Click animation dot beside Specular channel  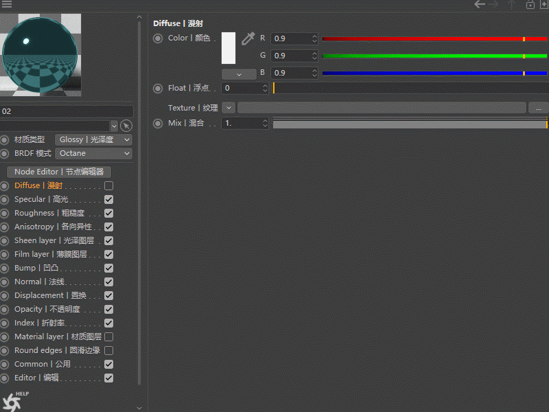point(4,199)
